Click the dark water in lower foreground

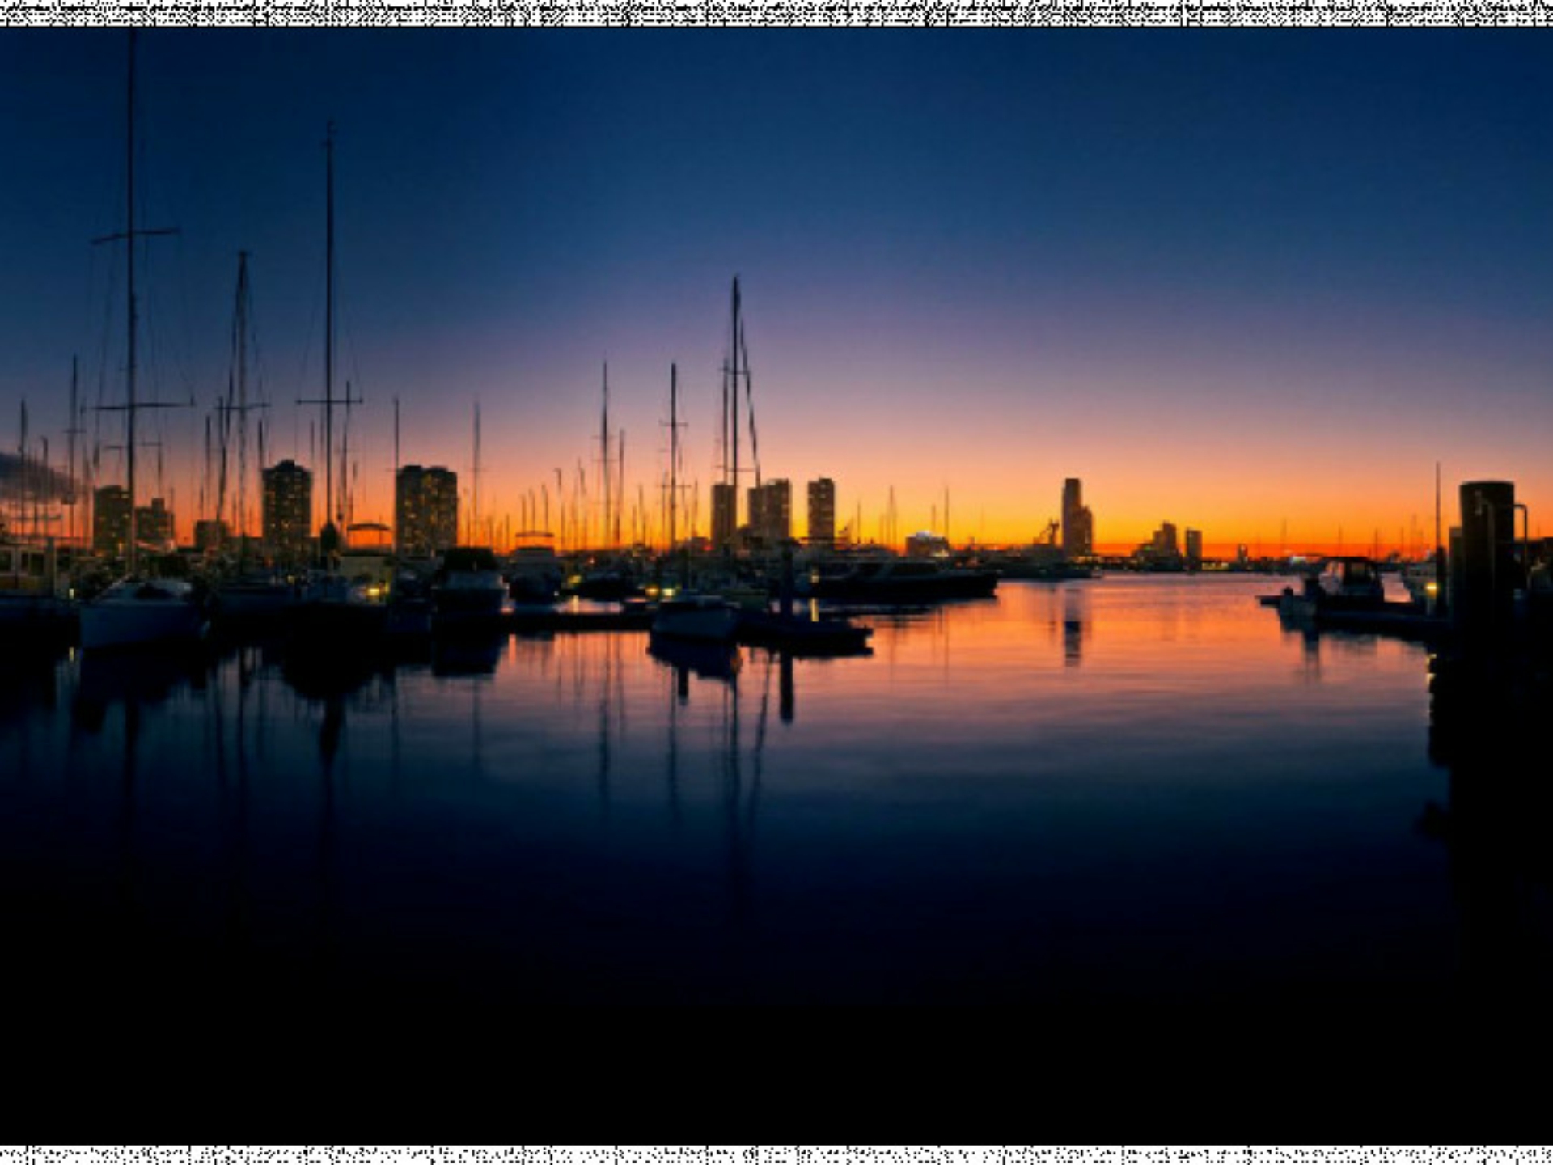776,971
